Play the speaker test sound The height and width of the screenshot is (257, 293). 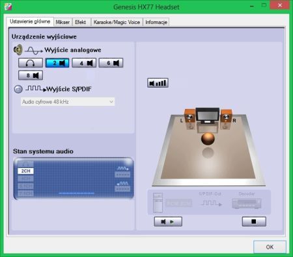168,222
